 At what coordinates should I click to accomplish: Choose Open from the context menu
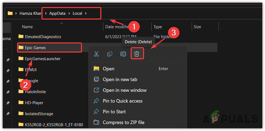click(x=108, y=69)
